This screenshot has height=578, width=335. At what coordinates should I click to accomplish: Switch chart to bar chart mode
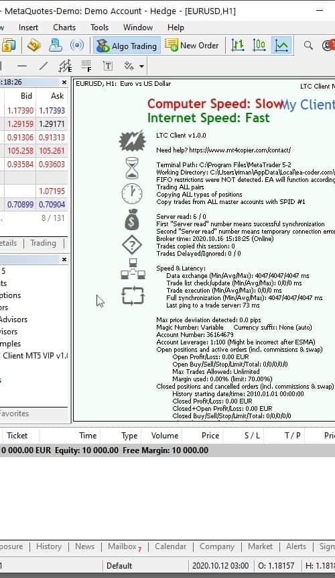(238, 46)
